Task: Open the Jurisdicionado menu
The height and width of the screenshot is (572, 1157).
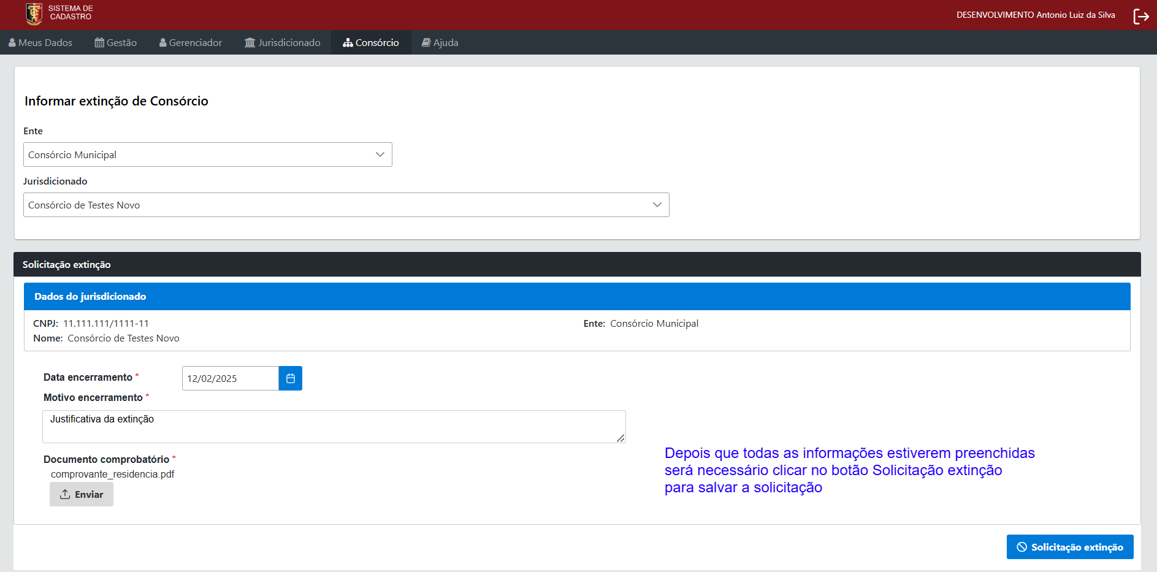Action: click(x=283, y=42)
